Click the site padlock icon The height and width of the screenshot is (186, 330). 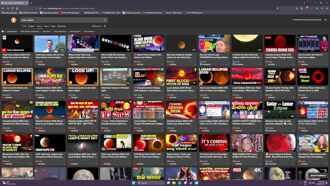click(x=40, y=8)
